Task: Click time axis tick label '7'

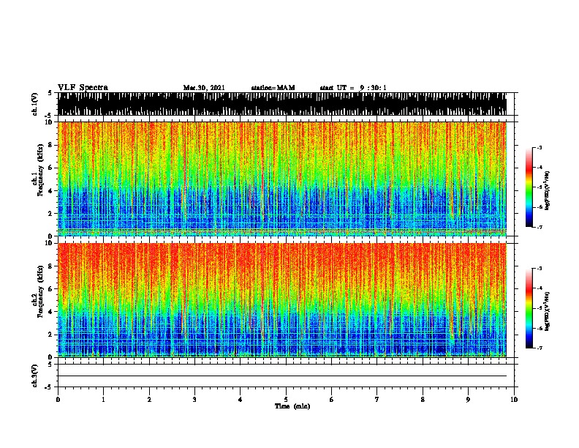Action: click(377, 400)
